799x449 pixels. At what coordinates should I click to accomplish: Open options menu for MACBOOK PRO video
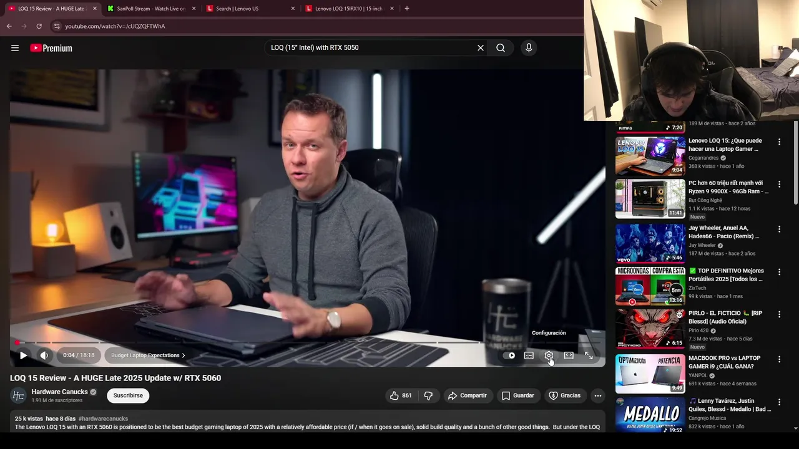[x=779, y=359]
